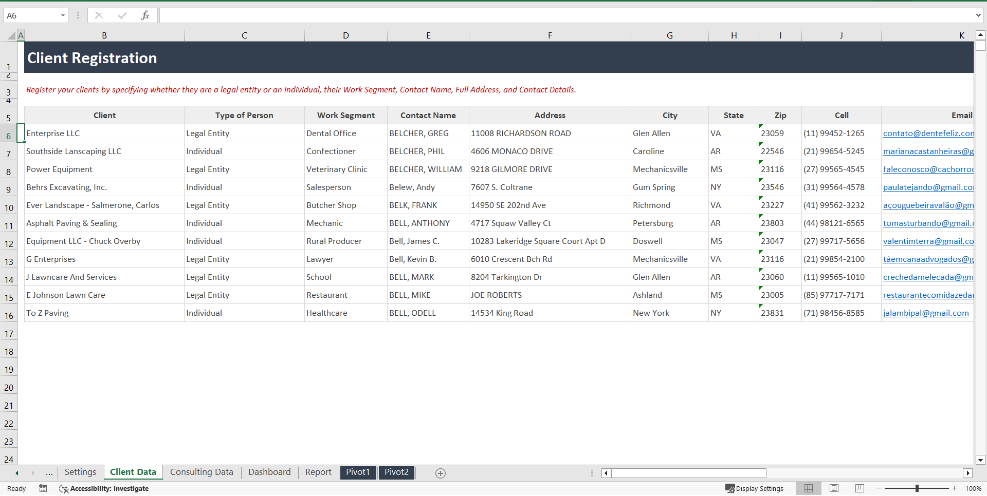
Task: Click the Select All corner triangle
Action: click(x=11, y=36)
